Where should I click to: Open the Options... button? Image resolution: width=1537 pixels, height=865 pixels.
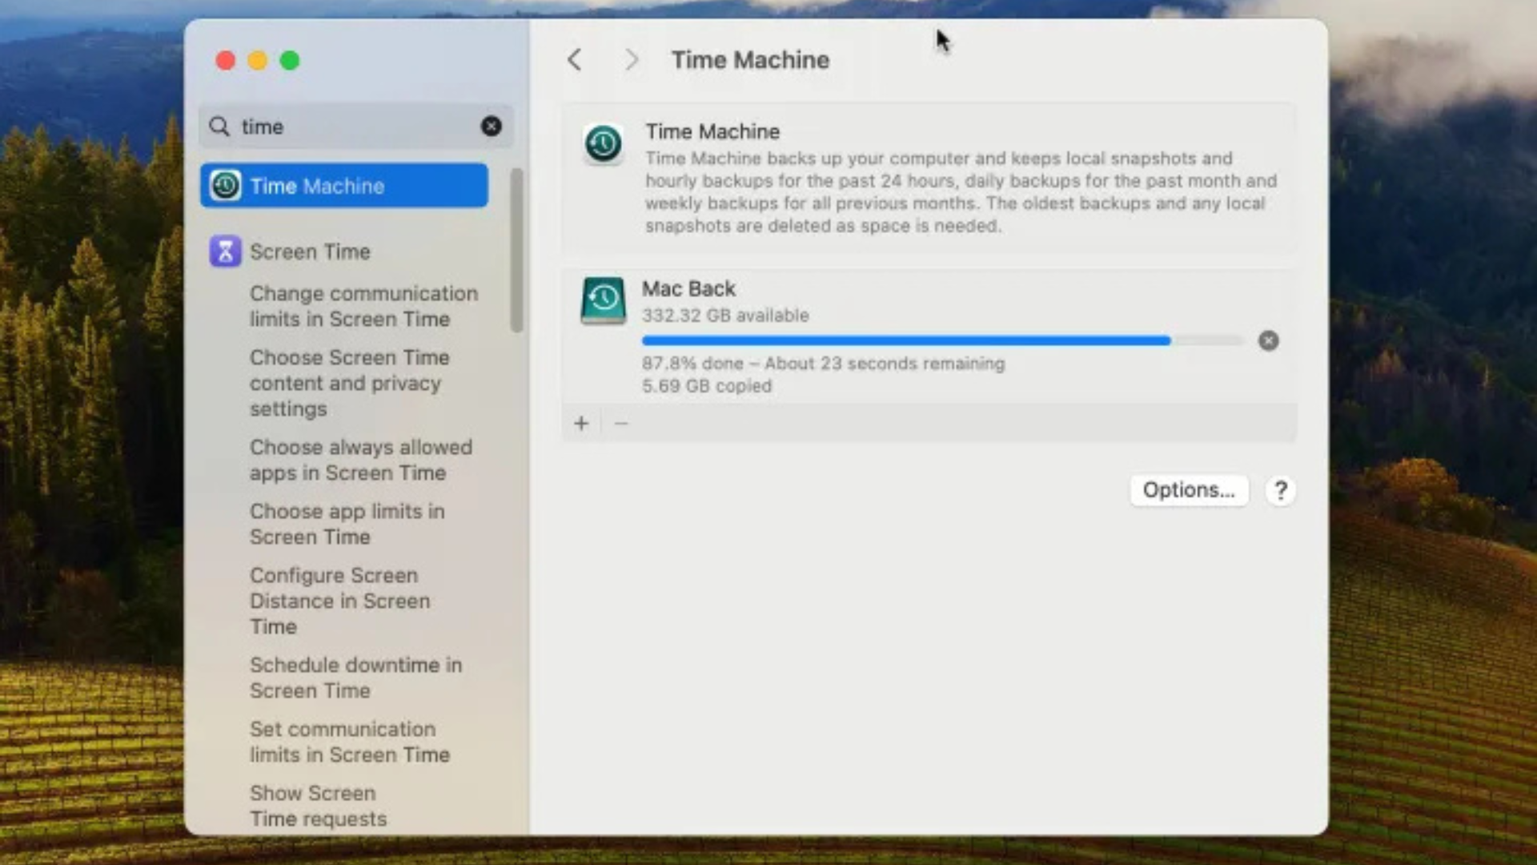pyautogui.click(x=1189, y=489)
